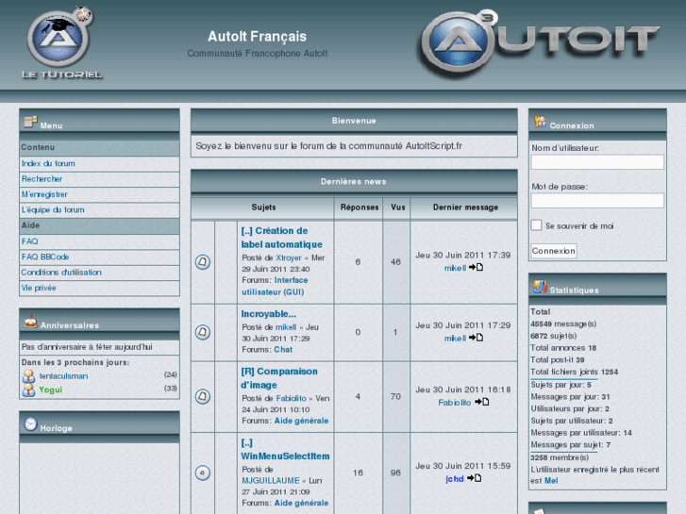Click the Anniversaires cake icon
Viewport: 686px width, 514px height.
30,322
